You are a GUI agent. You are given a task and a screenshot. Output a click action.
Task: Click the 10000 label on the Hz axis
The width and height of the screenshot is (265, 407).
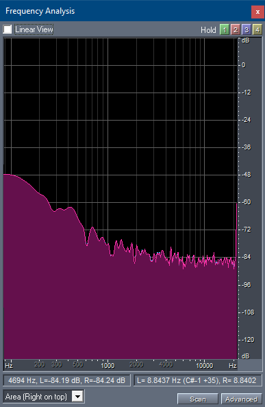tap(204, 365)
